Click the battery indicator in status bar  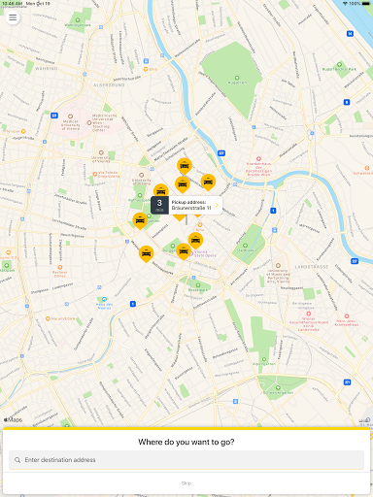pyautogui.click(x=366, y=3)
